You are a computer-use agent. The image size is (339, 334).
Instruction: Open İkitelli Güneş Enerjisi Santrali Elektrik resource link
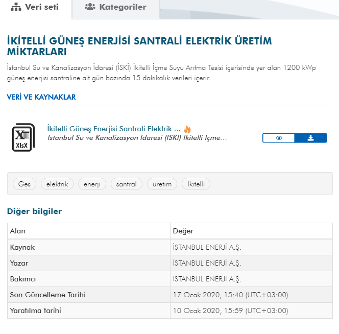pos(114,129)
